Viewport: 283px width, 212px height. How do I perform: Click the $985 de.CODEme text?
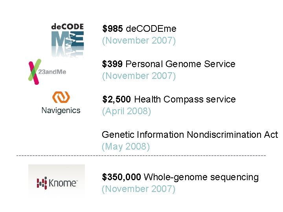(x=139, y=29)
